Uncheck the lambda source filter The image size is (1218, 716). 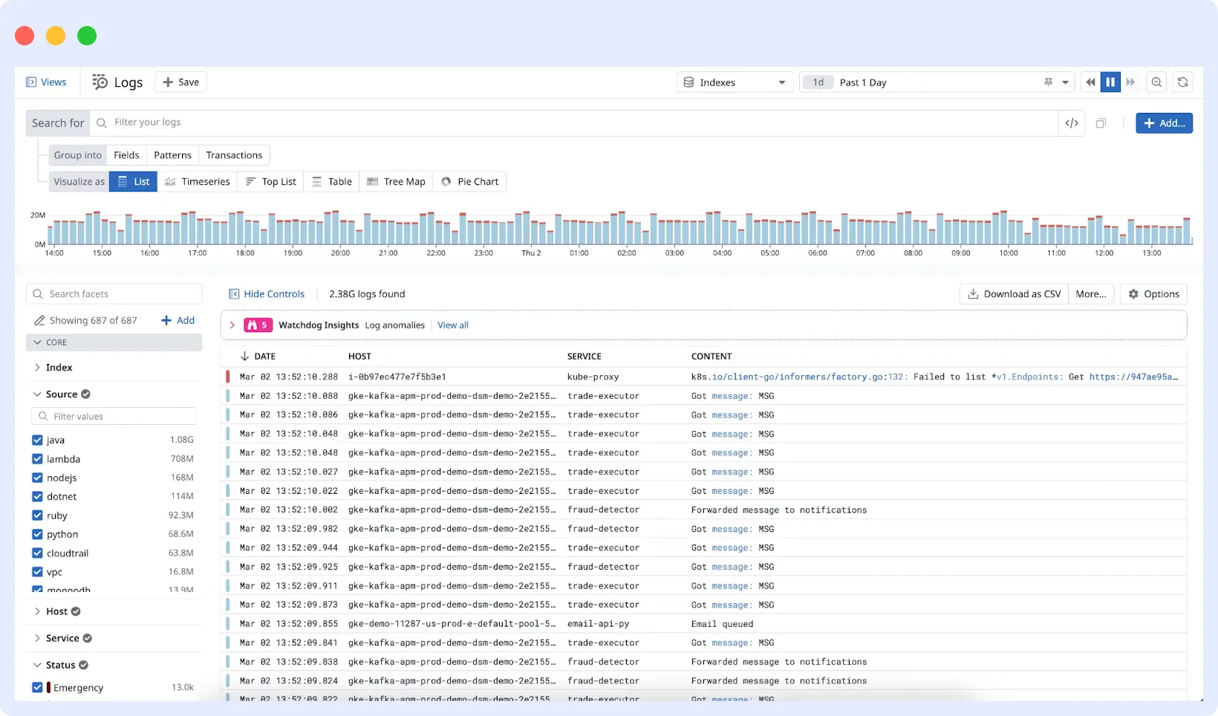pos(37,459)
